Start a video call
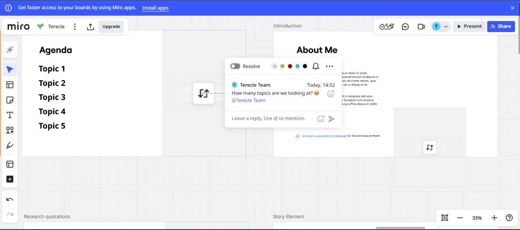 click(421, 26)
